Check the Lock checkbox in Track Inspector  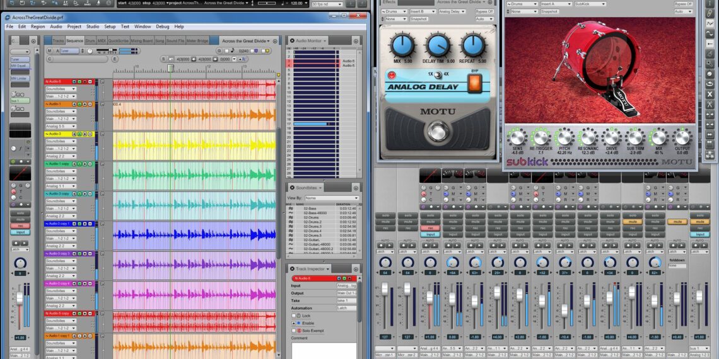(294, 316)
